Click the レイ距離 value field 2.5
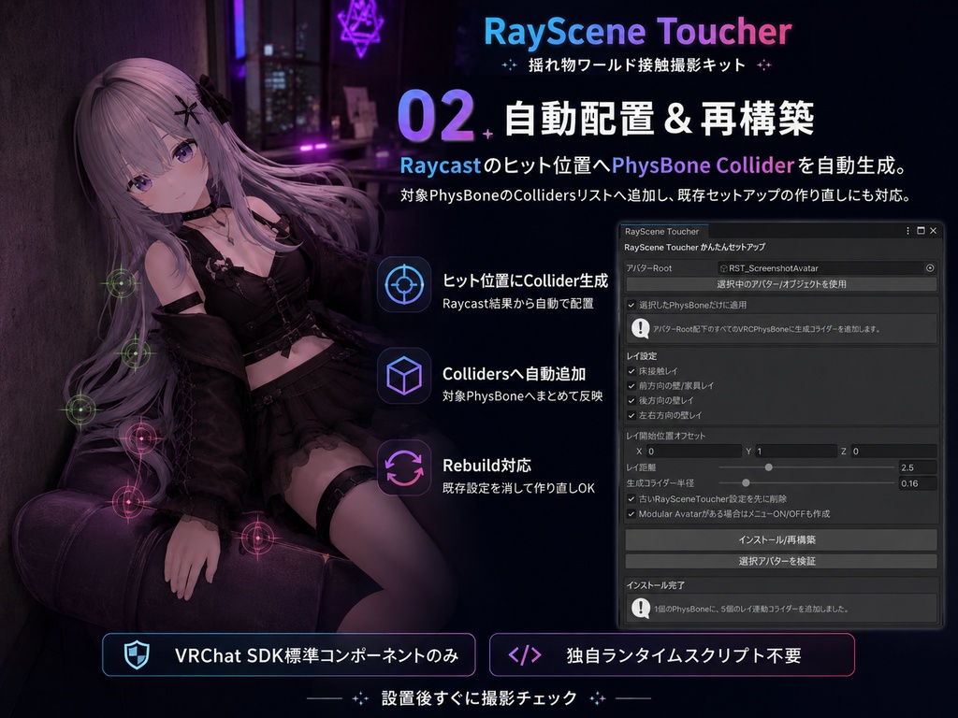This screenshot has height=718, width=958. 918,467
